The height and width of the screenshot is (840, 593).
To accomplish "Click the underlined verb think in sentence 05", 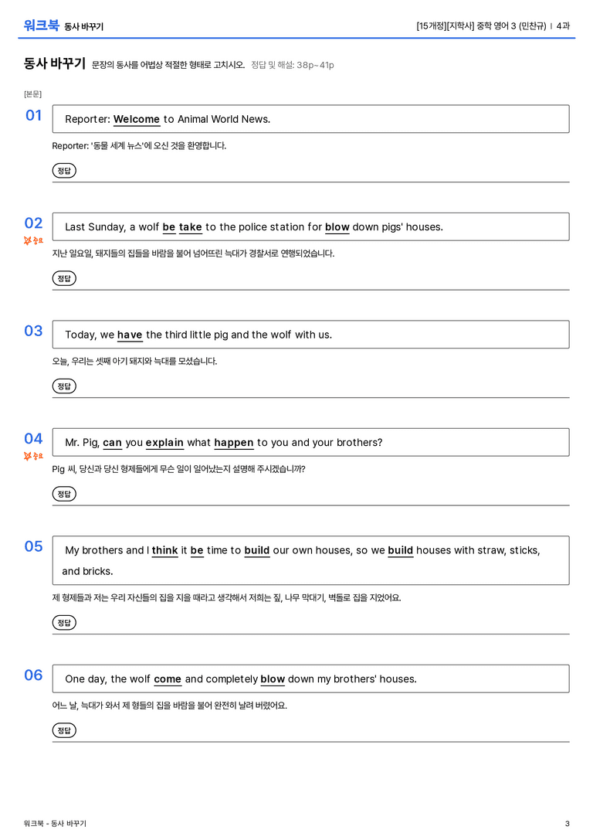I will (164, 550).
